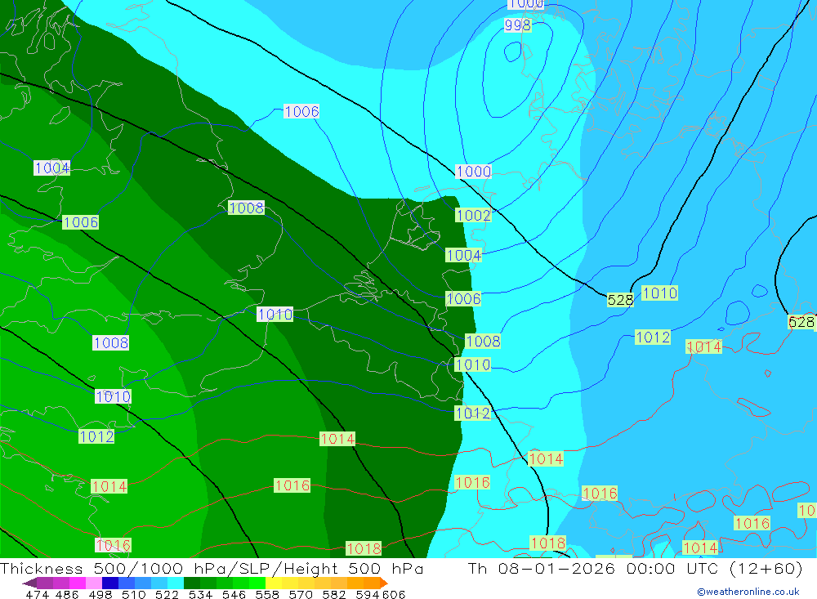Click the legend value 534
Image resolution: width=817 pixels, height=599 pixels.
pos(200,594)
